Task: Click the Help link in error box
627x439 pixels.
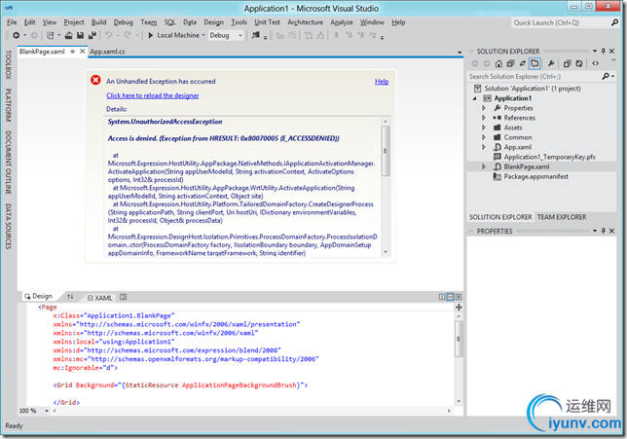Action: click(x=382, y=81)
